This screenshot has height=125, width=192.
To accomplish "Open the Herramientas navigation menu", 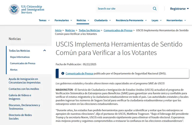I will (175, 20).
